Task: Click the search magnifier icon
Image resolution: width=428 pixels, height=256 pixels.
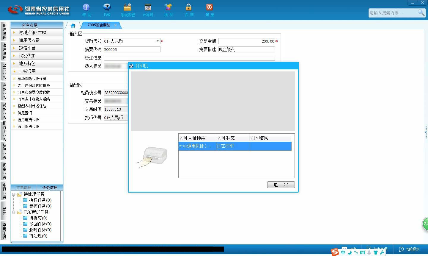Action: pos(421,13)
